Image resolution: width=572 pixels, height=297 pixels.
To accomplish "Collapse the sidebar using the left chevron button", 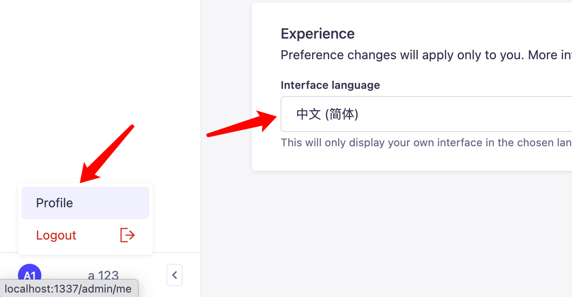I will [x=174, y=275].
